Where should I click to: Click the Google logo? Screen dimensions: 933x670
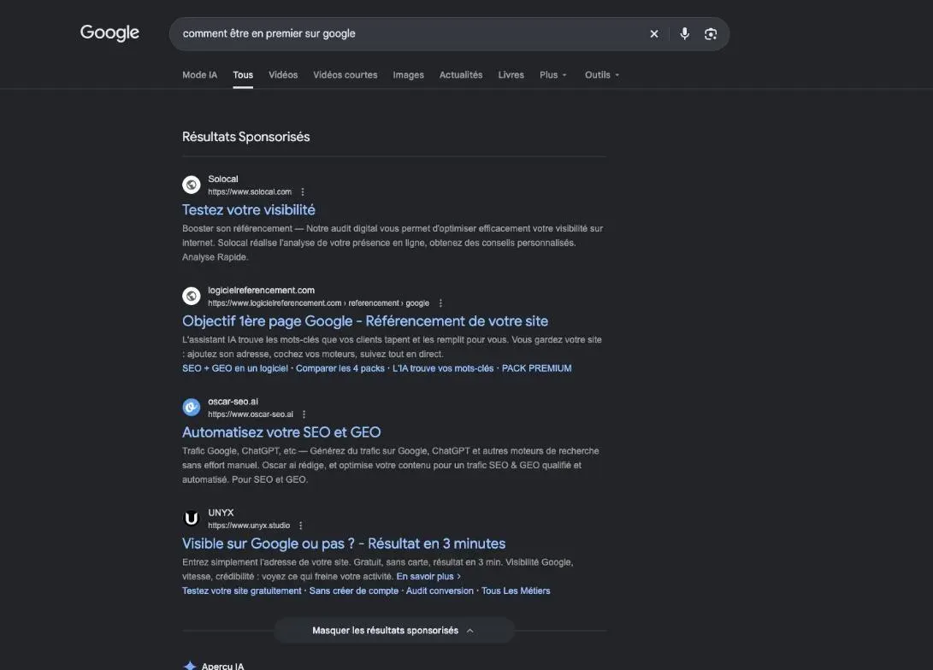click(x=109, y=32)
